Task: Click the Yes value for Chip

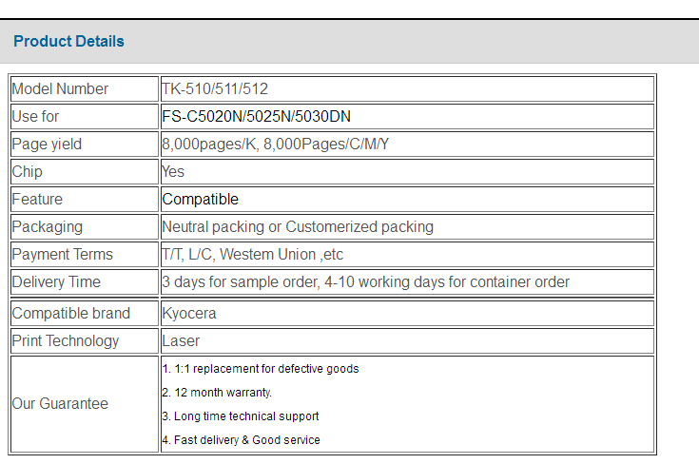Action: (x=173, y=172)
